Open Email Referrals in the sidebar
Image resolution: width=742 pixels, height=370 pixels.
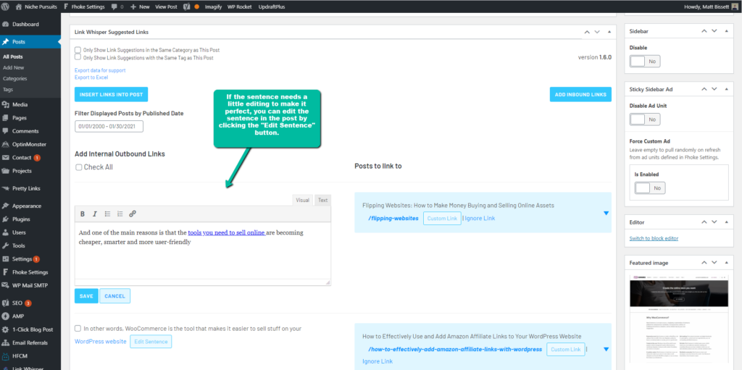click(x=30, y=342)
